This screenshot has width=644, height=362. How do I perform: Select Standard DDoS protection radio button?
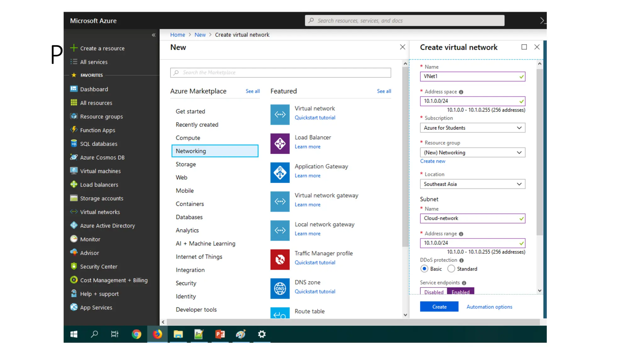(451, 269)
